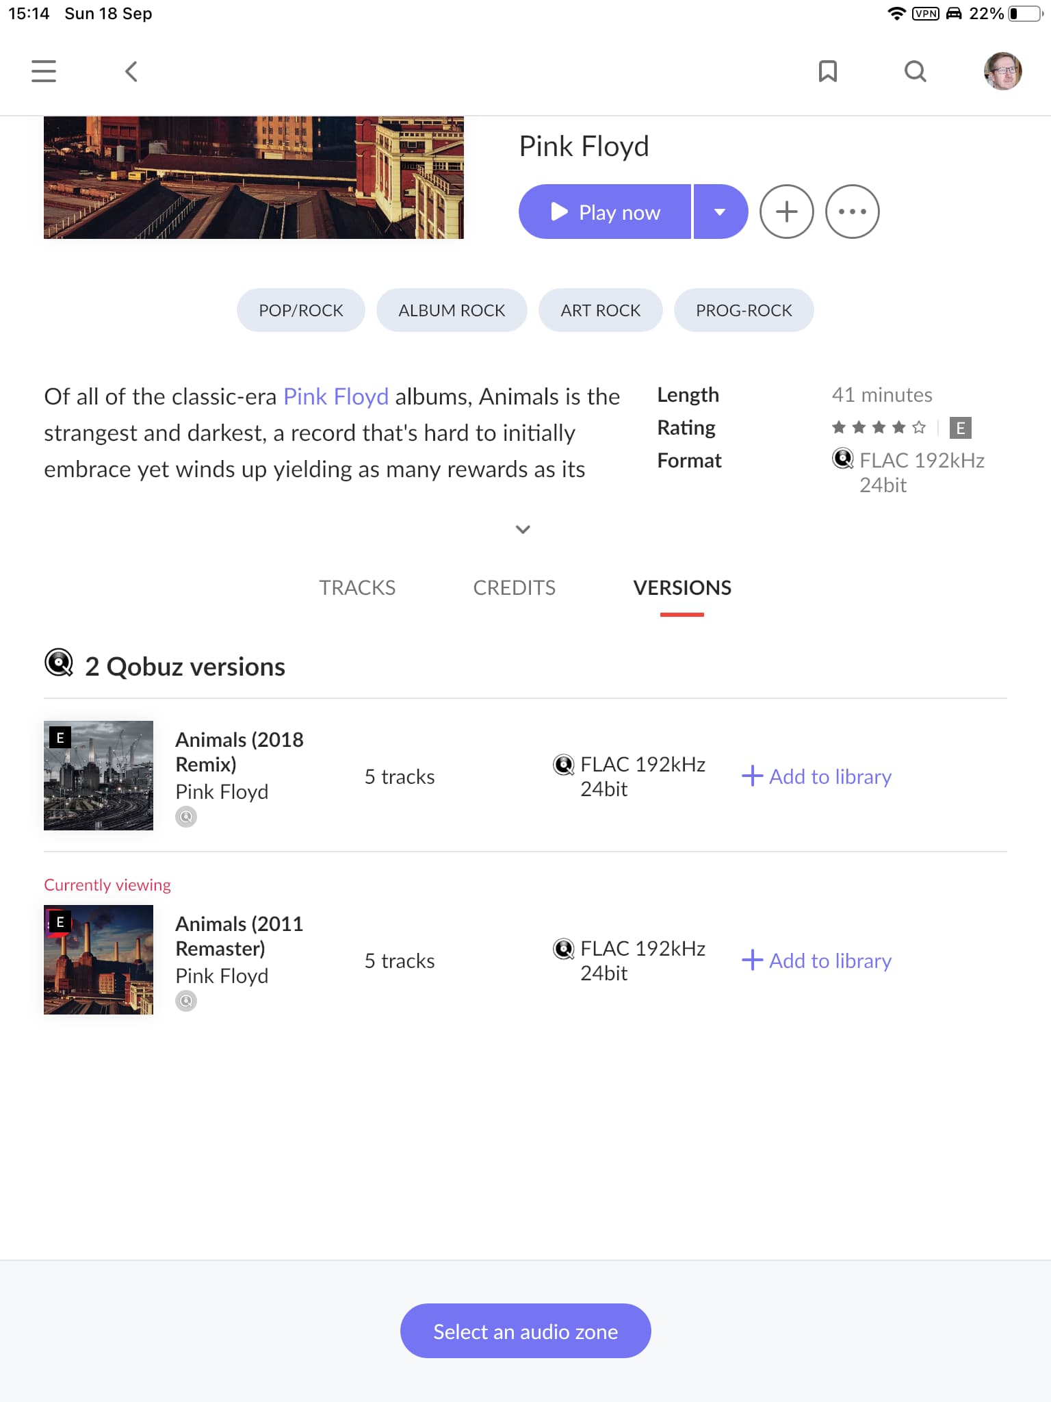Viewport: 1051px width, 1402px height.
Task: Open the user profile avatar
Action: pyautogui.click(x=1002, y=71)
